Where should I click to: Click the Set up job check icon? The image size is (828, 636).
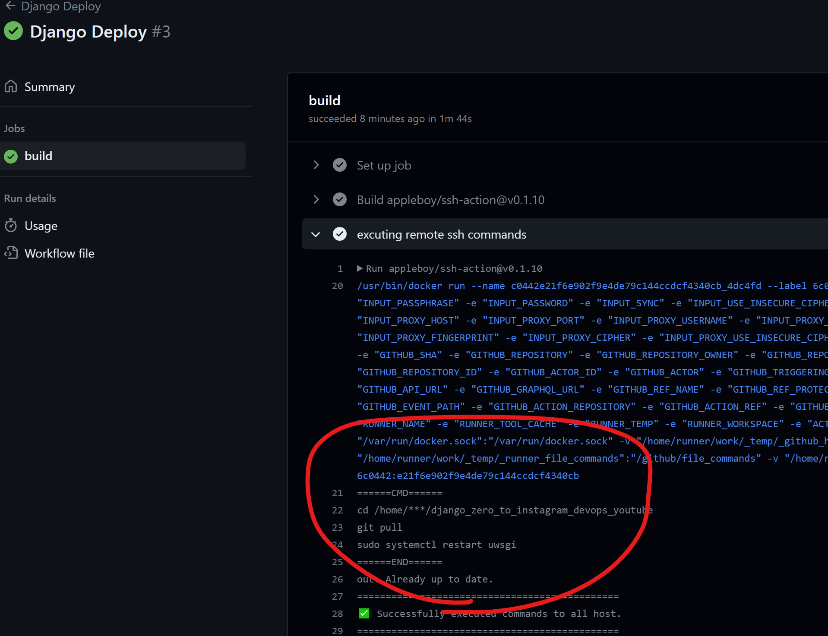tap(340, 165)
